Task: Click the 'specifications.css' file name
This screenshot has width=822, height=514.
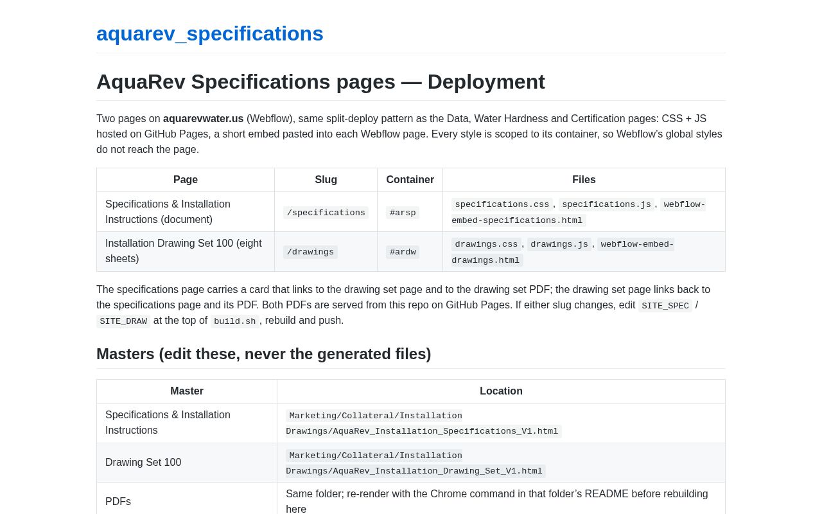Action: coord(502,204)
